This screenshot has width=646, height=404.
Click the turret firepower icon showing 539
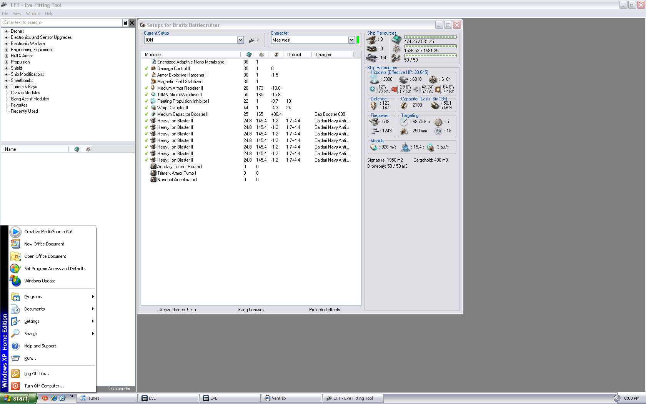(374, 122)
